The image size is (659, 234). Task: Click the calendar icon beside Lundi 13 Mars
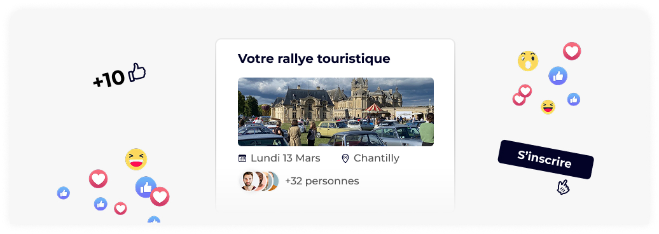[242, 158]
